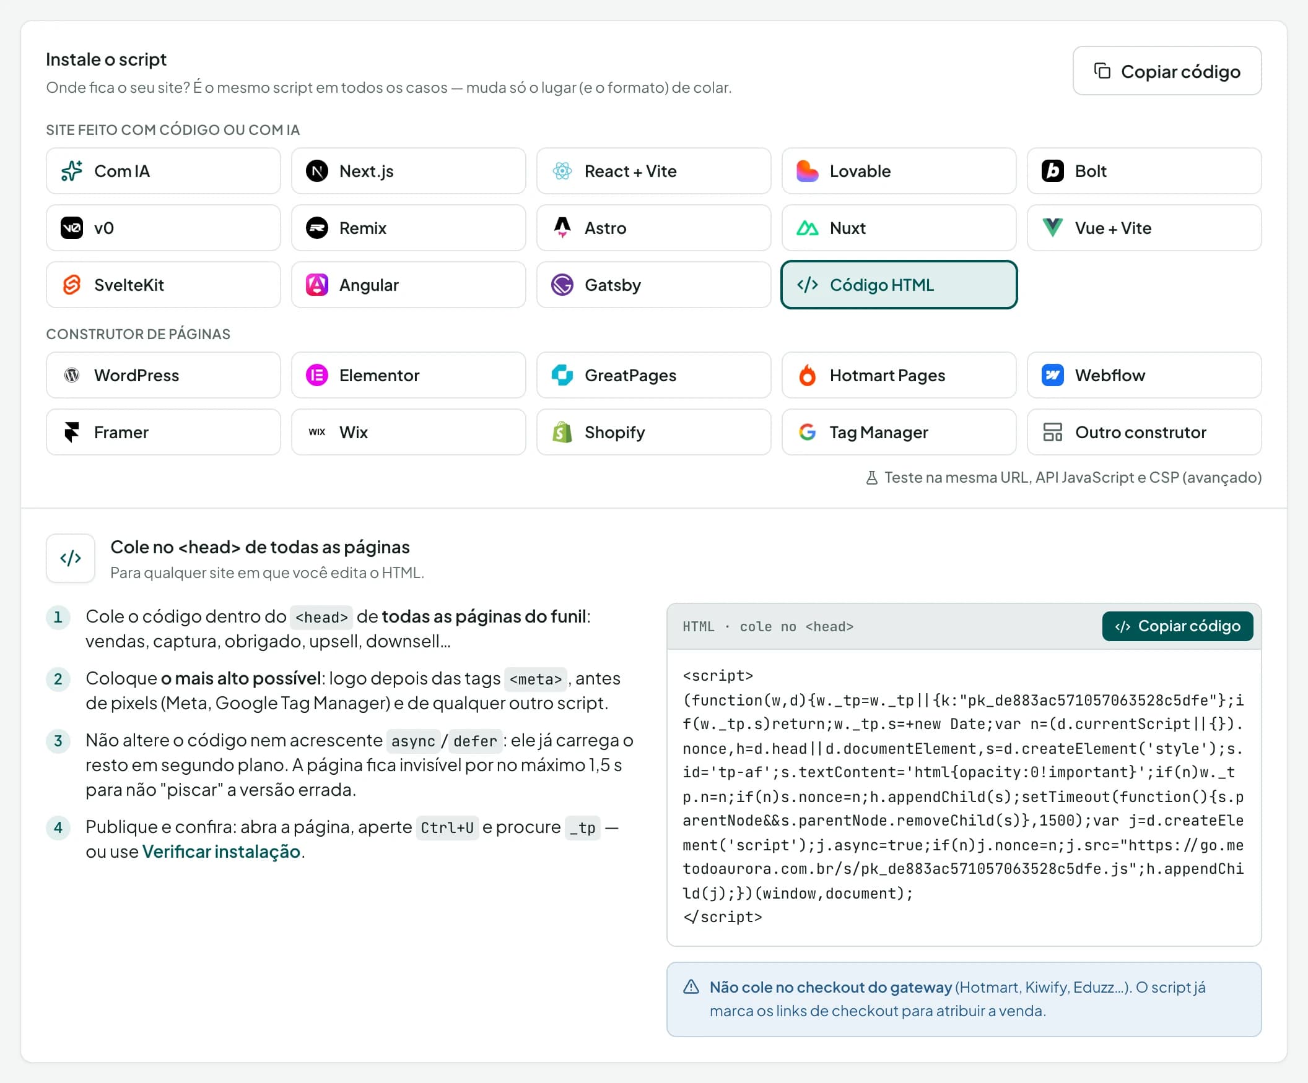Choose the Hotmart Pages flame icon

pyautogui.click(x=807, y=374)
